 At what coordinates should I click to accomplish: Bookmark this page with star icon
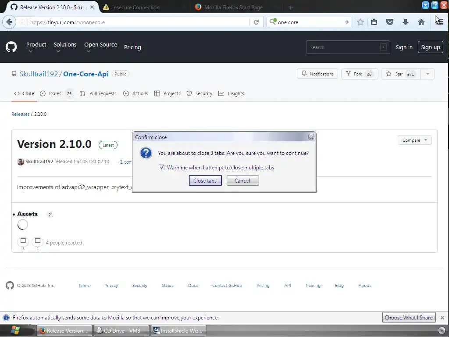[x=360, y=22]
